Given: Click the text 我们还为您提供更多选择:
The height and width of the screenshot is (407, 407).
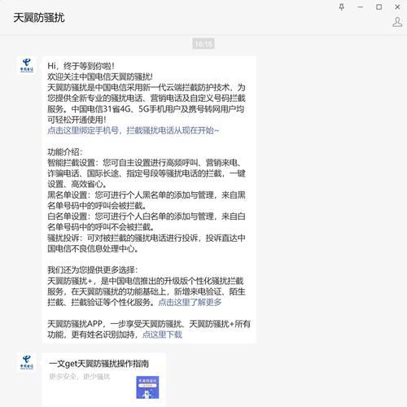Looking at the screenshot, I should tap(93, 270).
